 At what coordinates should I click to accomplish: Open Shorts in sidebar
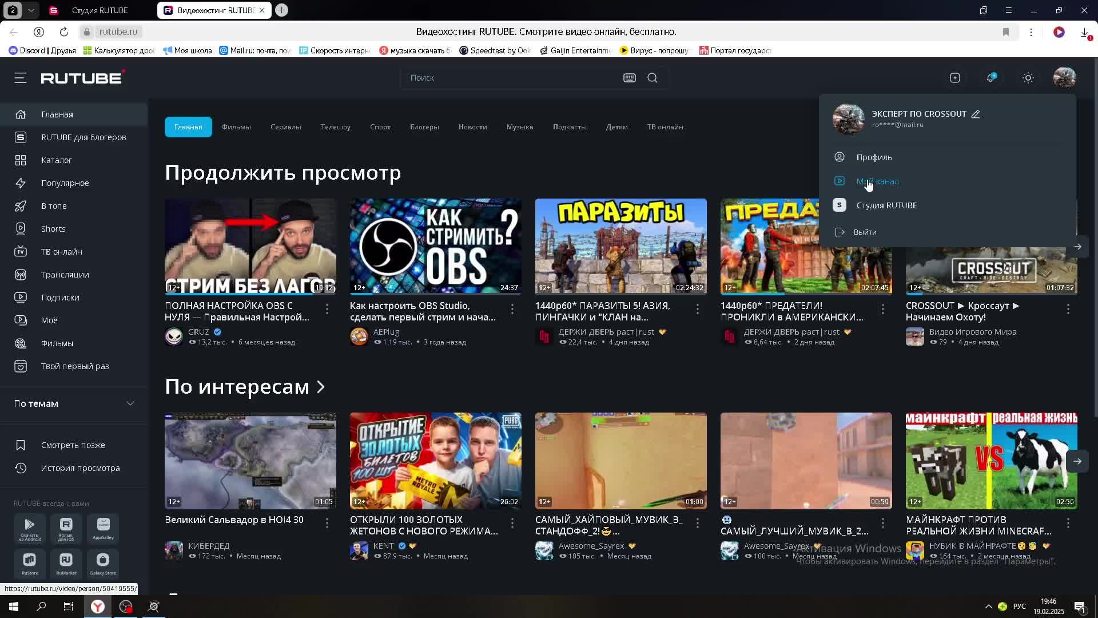[x=74, y=229]
